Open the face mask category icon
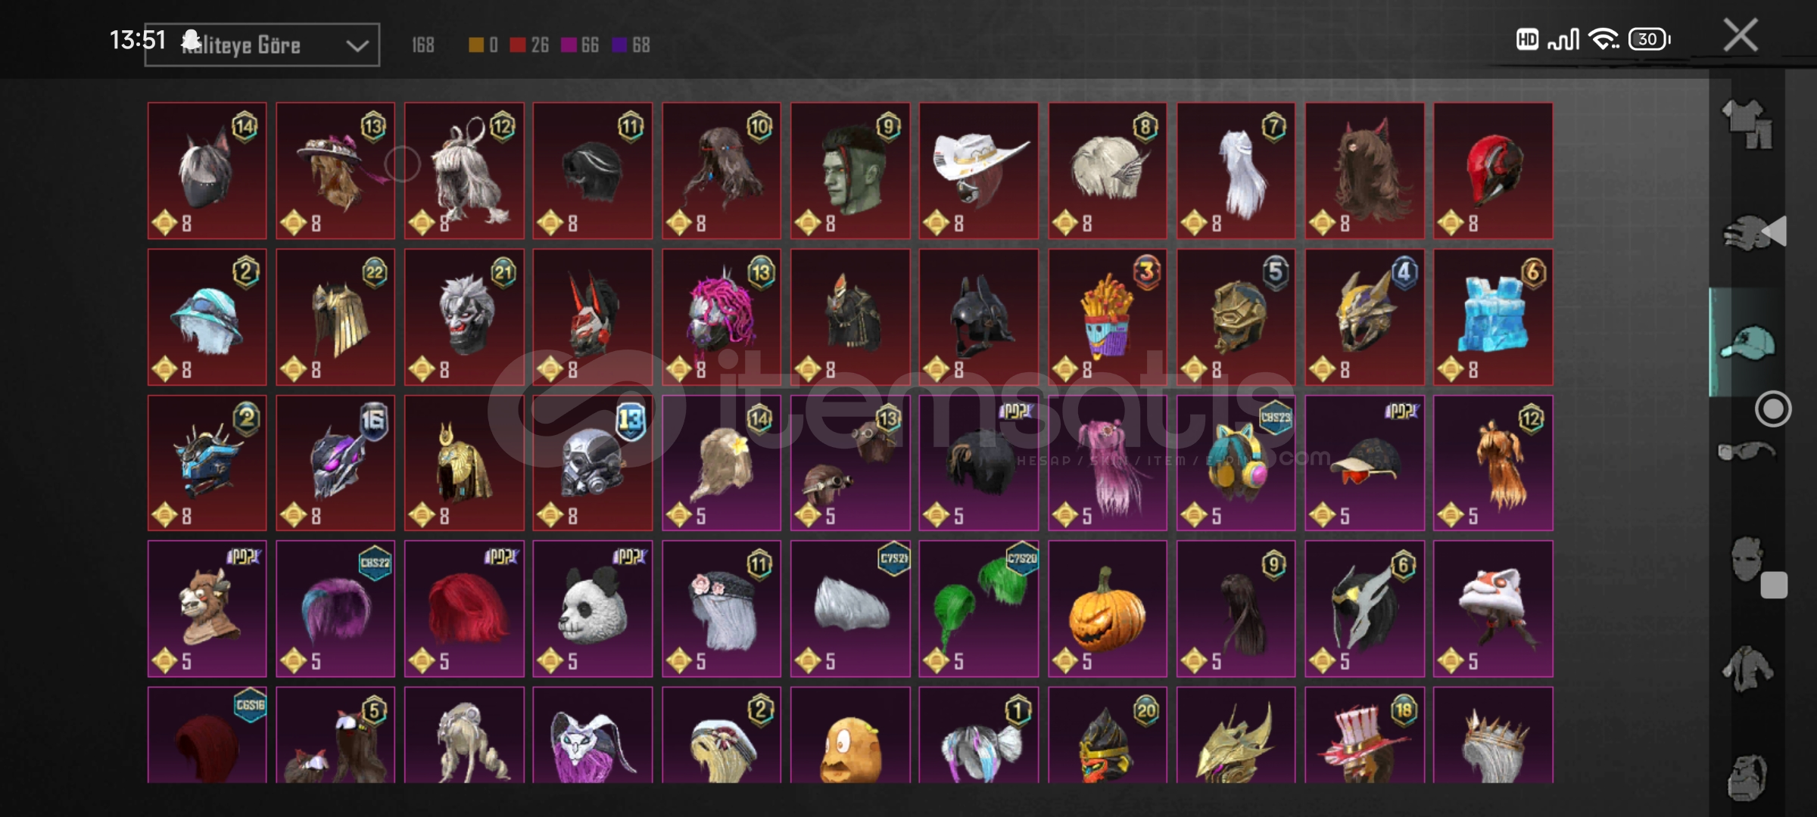The height and width of the screenshot is (817, 1817). click(x=1746, y=559)
